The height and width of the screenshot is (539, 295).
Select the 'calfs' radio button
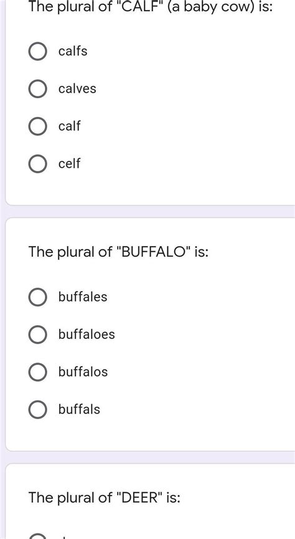[x=37, y=52]
